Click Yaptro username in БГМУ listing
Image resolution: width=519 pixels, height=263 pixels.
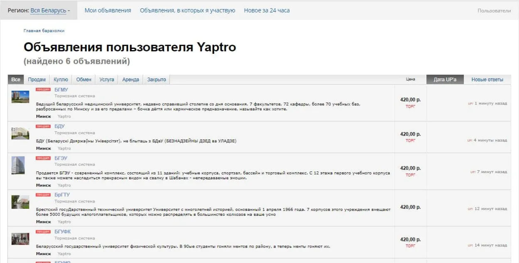[x=64, y=116]
